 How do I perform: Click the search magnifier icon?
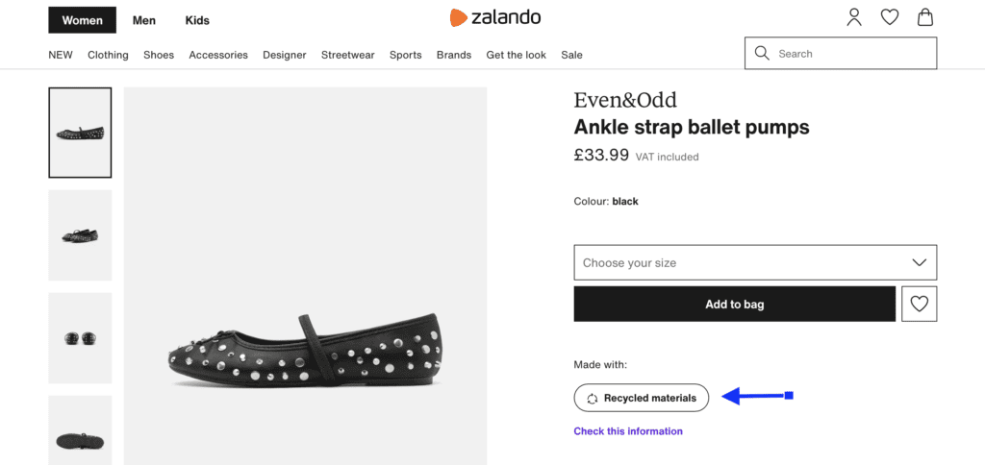pos(762,54)
